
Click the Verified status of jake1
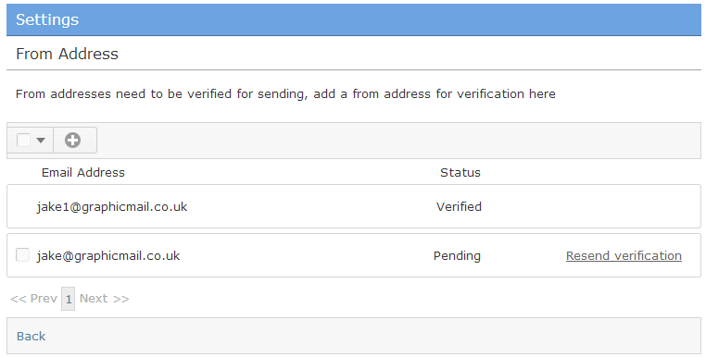click(459, 206)
